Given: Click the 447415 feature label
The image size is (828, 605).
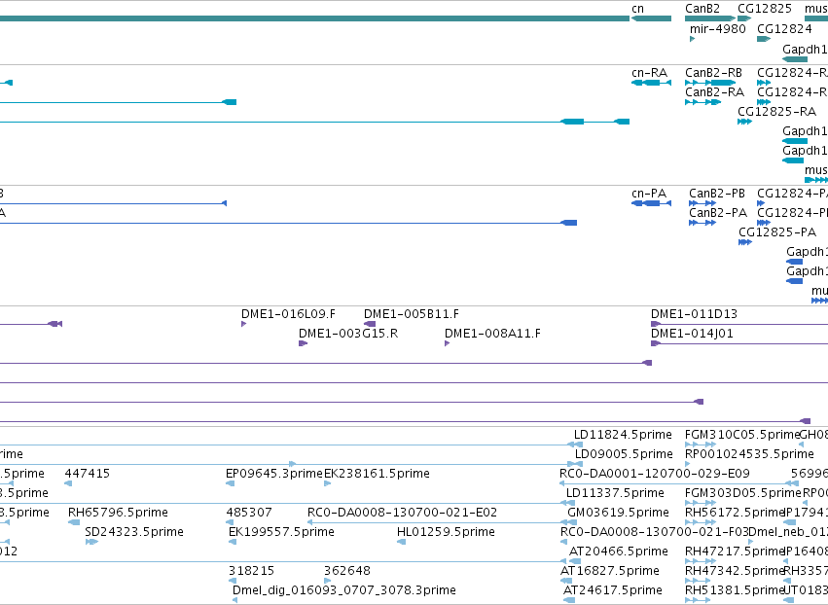Looking at the screenshot, I should (88, 474).
